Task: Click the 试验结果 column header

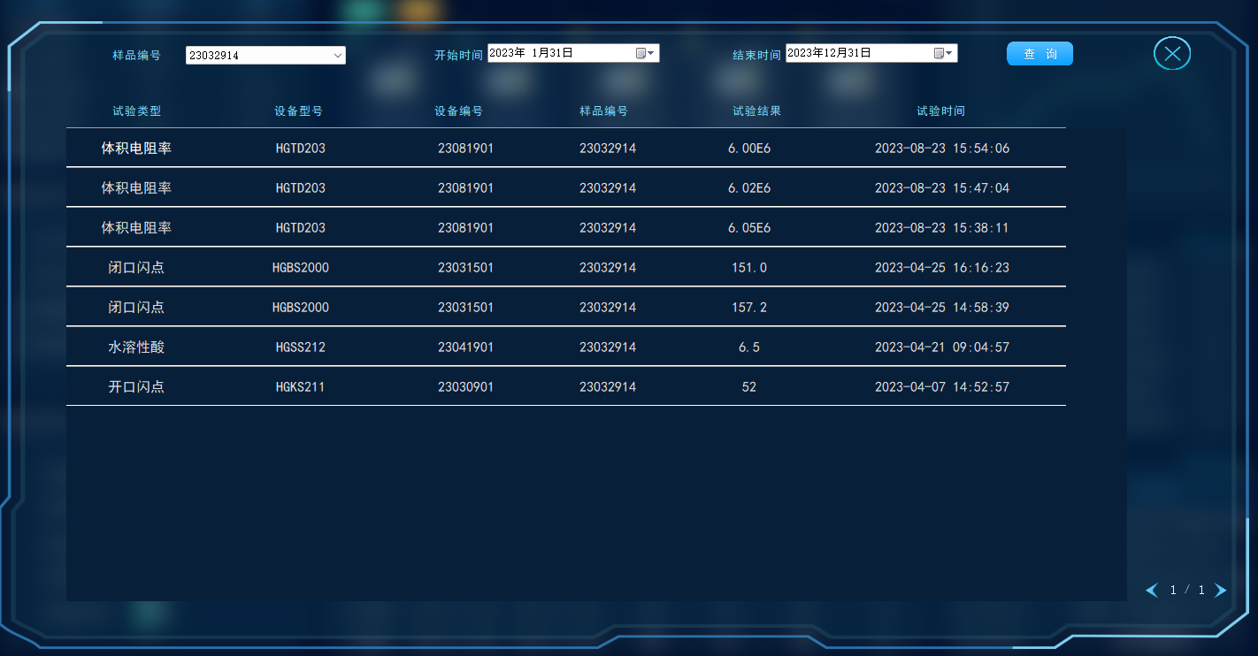Action: (757, 111)
